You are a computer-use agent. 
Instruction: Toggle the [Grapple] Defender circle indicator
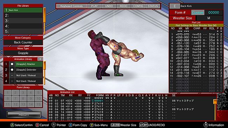[12, 70]
